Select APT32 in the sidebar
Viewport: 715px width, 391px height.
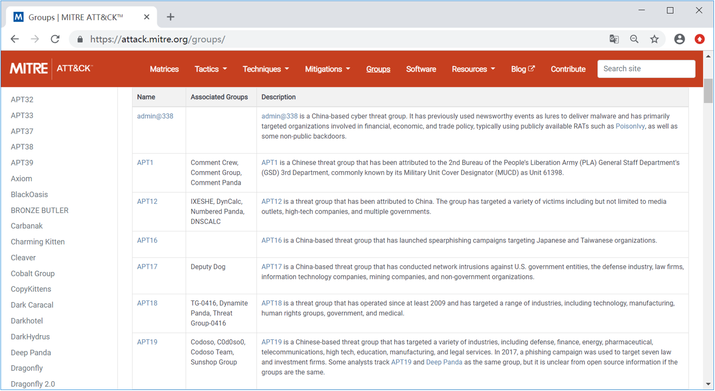(x=22, y=99)
